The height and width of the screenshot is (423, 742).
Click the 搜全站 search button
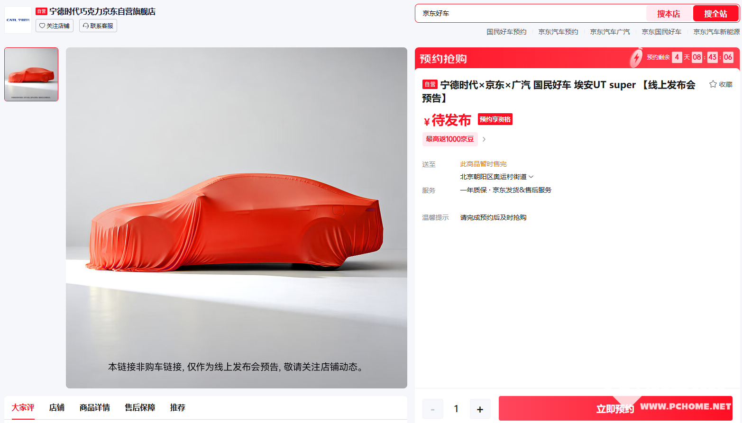click(x=715, y=14)
